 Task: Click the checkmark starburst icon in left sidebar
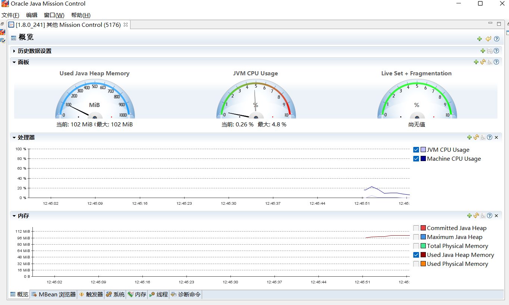3,40
